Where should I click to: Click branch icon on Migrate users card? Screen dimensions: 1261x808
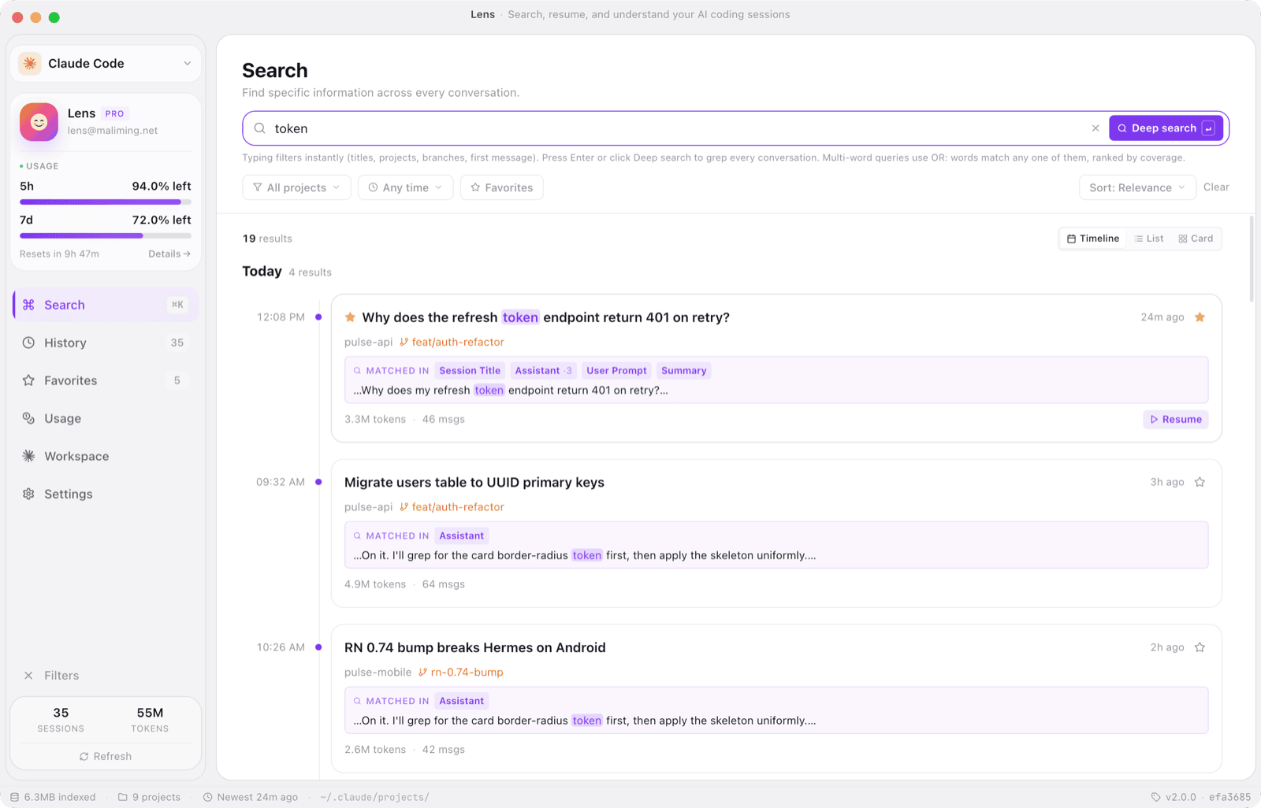click(x=404, y=507)
